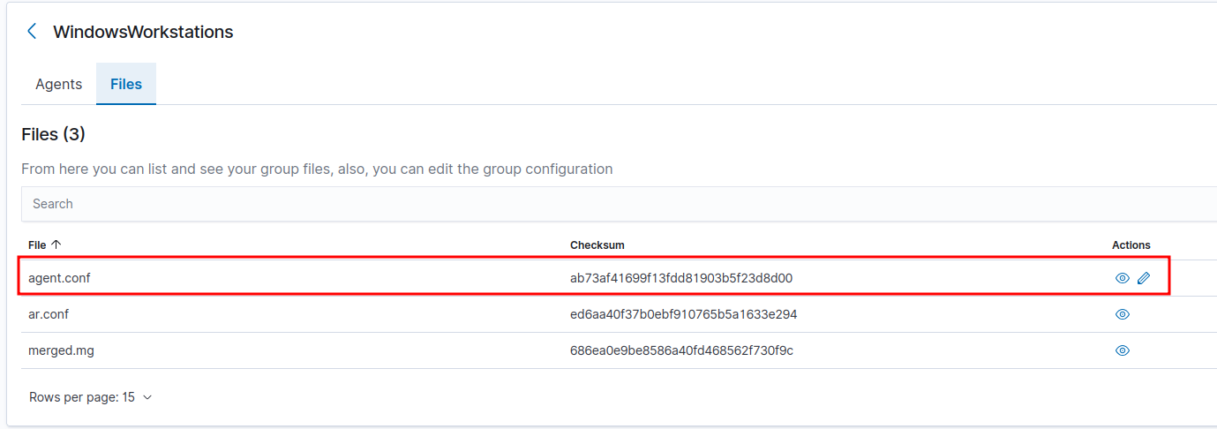Click the agent.conf checksum value
Screen dimensions: 1217x429
click(x=681, y=278)
